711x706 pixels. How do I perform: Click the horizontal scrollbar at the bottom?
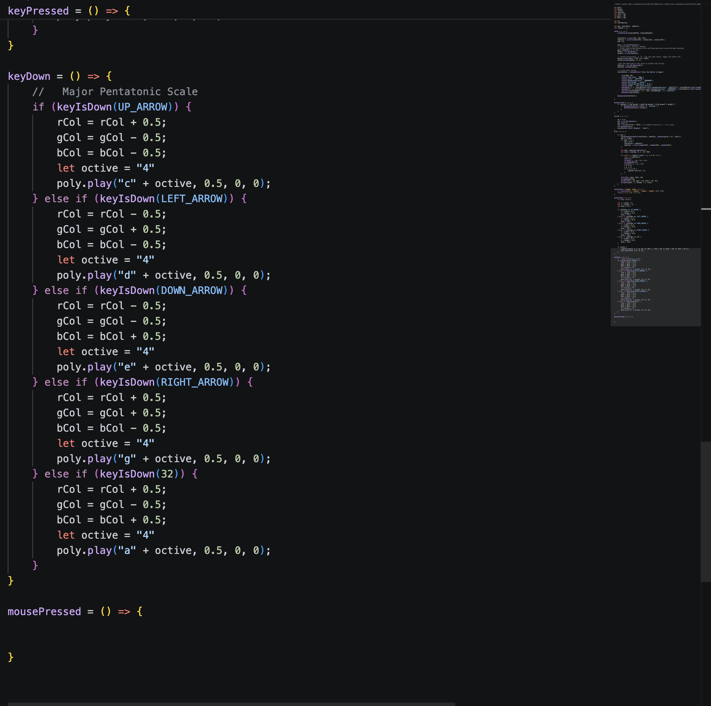coord(231,704)
